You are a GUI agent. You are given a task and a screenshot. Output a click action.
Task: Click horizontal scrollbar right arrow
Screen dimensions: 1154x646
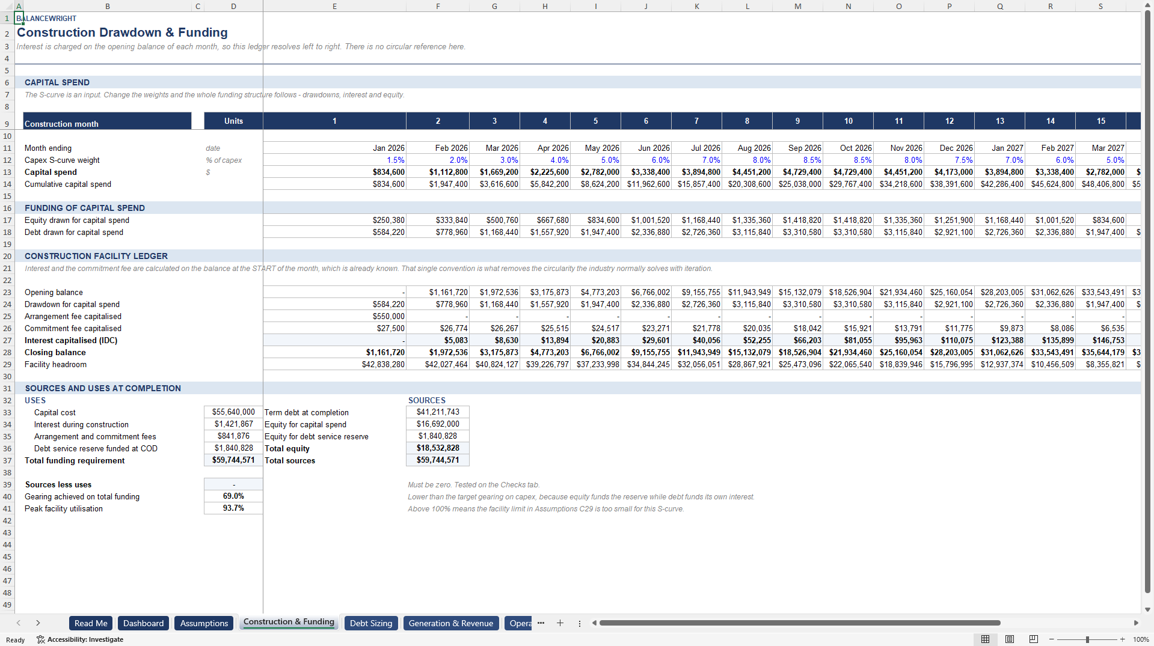pos(1136,623)
